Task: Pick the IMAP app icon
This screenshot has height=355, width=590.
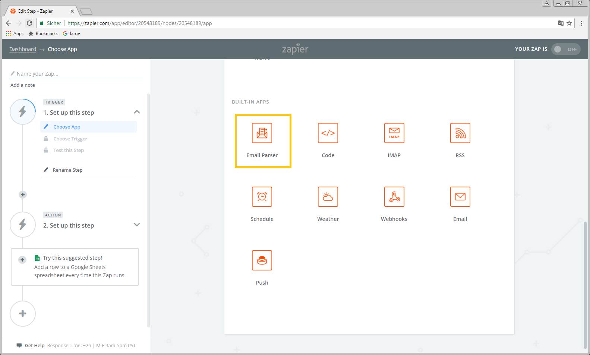Action: click(x=394, y=133)
